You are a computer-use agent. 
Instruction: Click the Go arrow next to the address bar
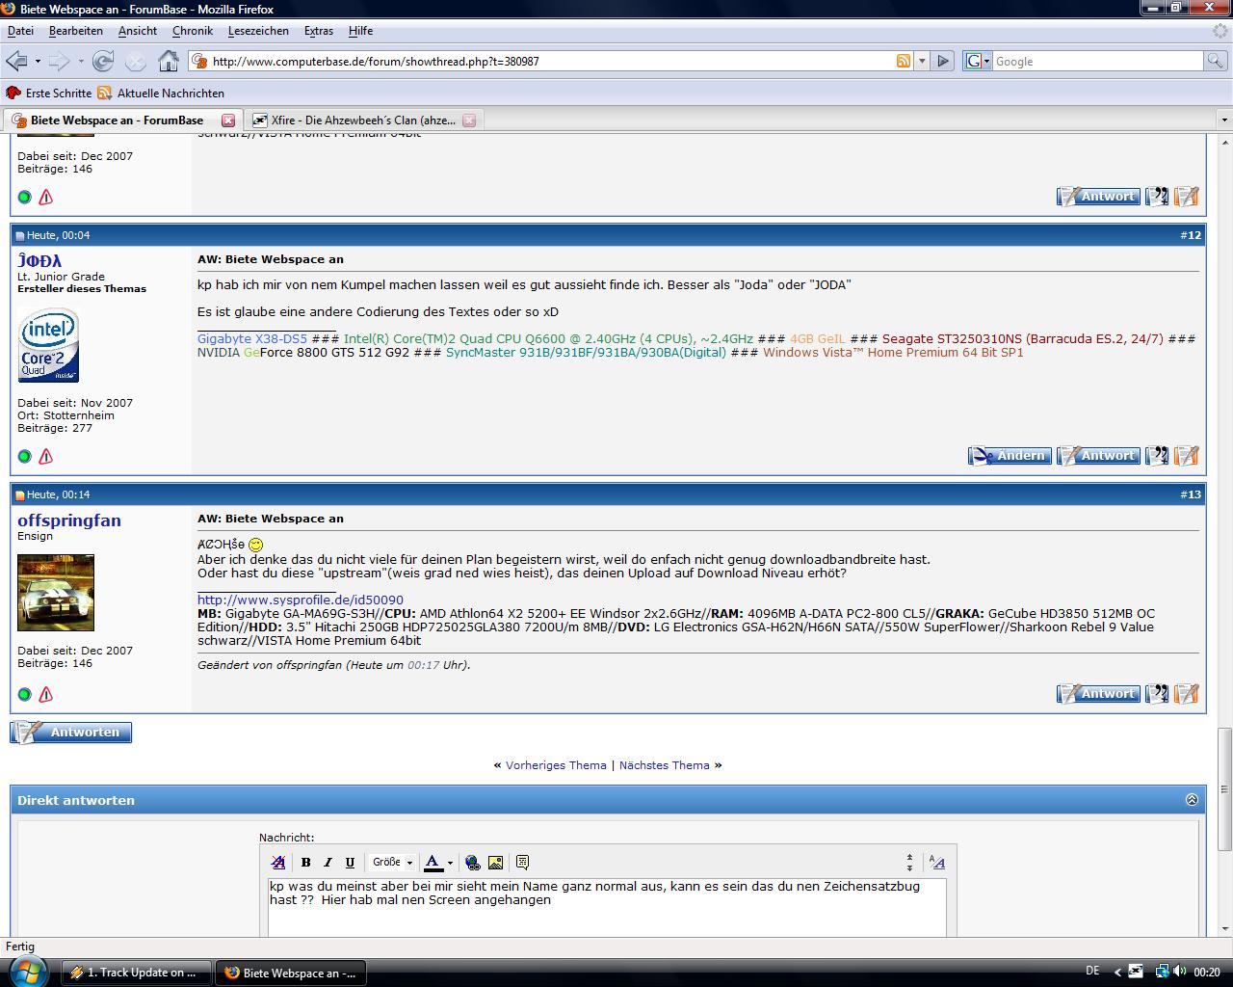(943, 61)
